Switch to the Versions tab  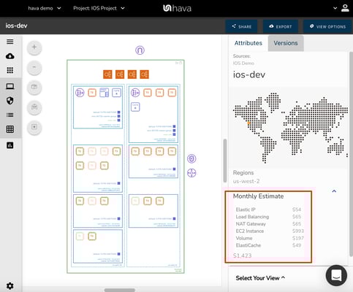click(x=286, y=43)
